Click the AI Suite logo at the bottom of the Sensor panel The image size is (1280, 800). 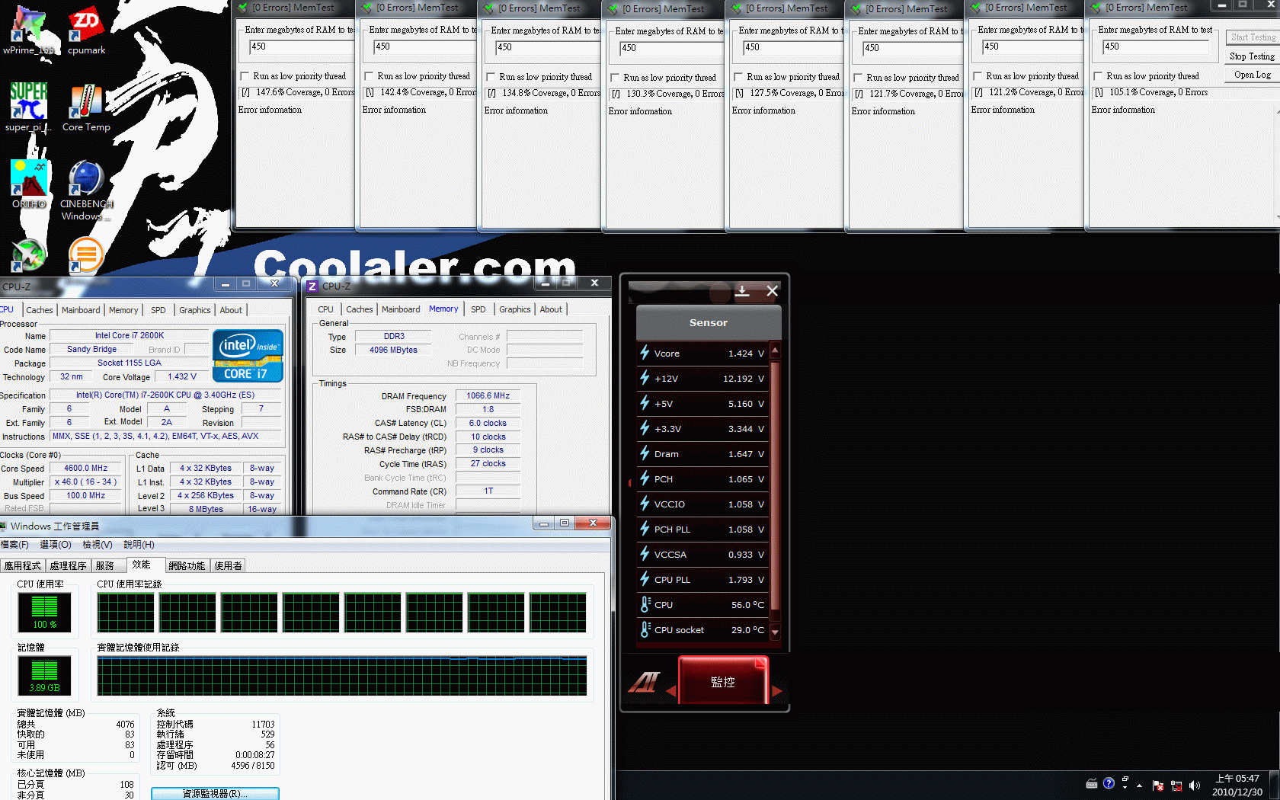coord(644,681)
